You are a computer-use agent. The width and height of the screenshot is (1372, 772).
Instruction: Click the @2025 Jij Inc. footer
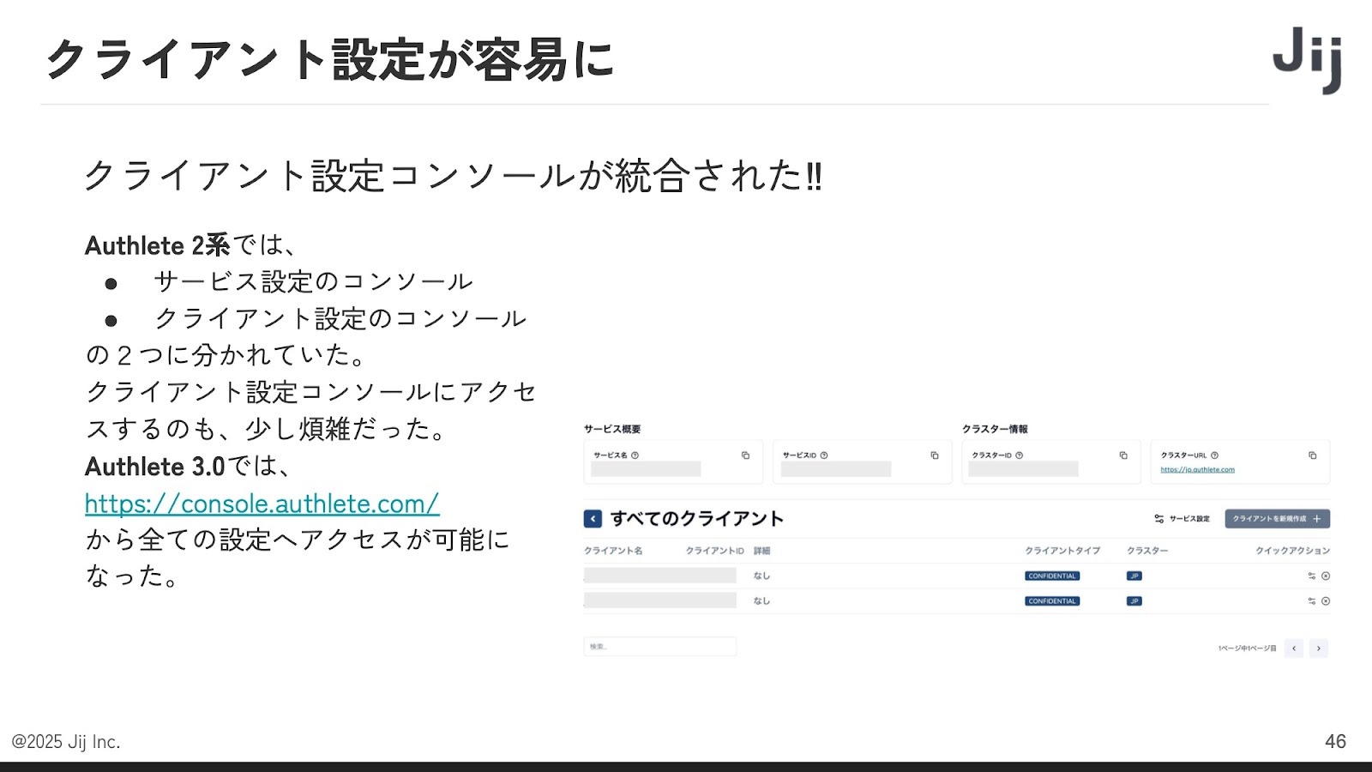tap(66, 742)
